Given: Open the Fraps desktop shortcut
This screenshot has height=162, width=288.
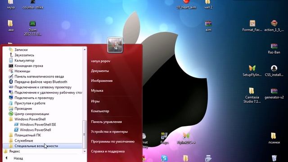Looking at the screenshot, I should click(164, 138).
